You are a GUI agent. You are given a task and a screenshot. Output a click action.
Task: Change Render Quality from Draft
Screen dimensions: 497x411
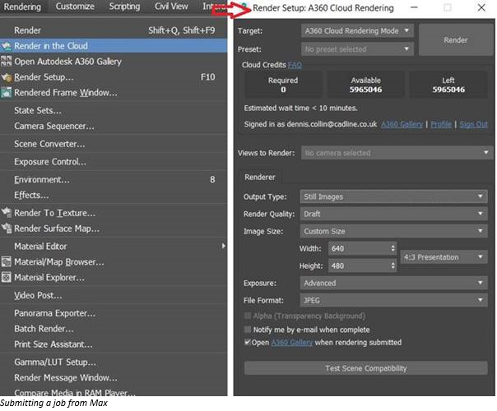393,214
